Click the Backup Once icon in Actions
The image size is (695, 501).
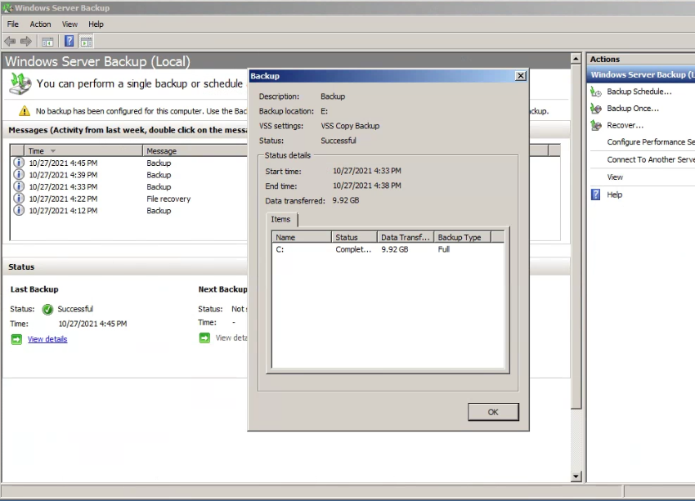coord(596,109)
